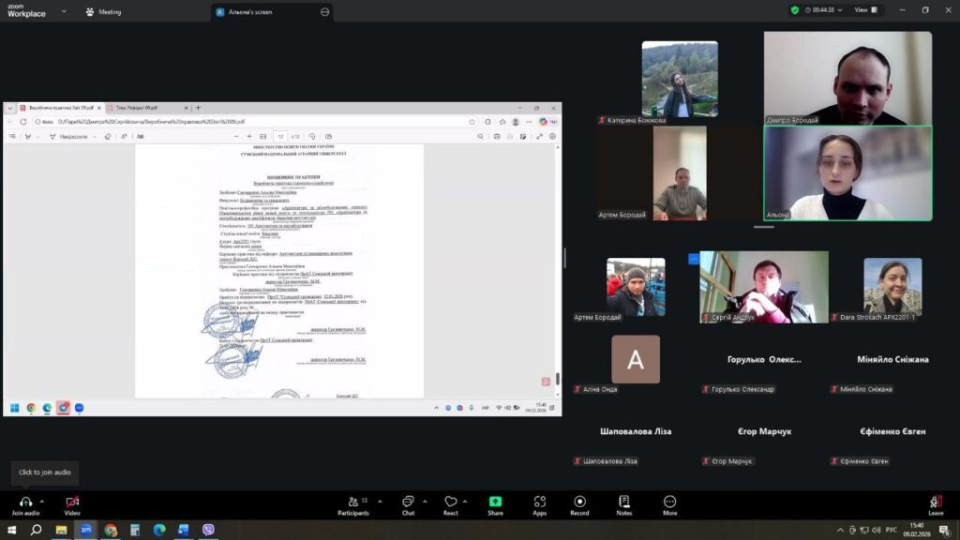This screenshot has height=540, width=960.
Task: Expand the arrow next to Chat
Action: [x=425, y=501]
